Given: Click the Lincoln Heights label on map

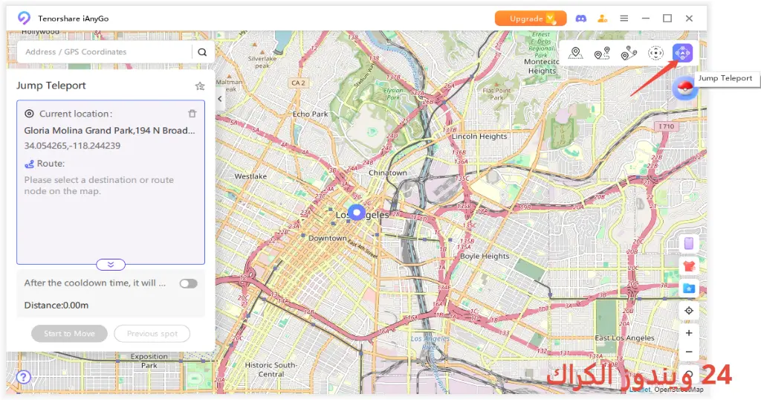Looking at the screenshot, I should (479, 136).
